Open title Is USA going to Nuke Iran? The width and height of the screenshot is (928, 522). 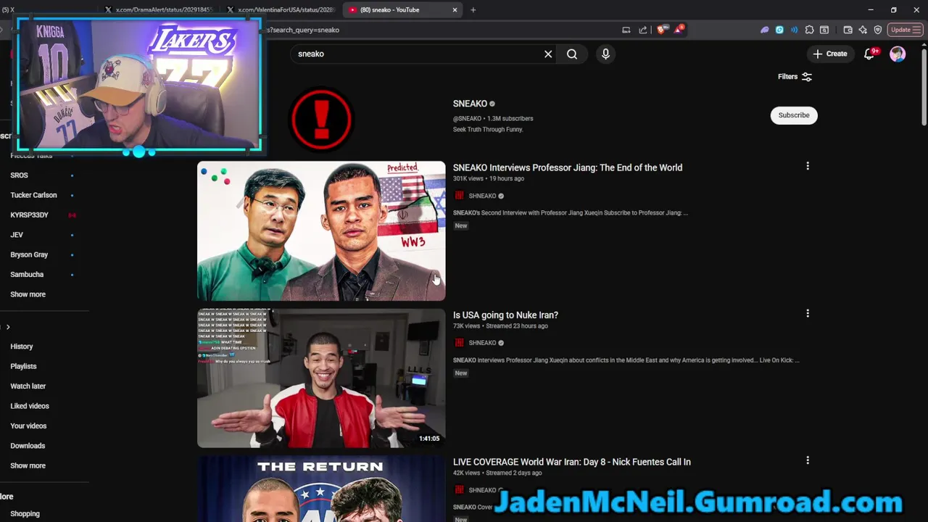505,315
